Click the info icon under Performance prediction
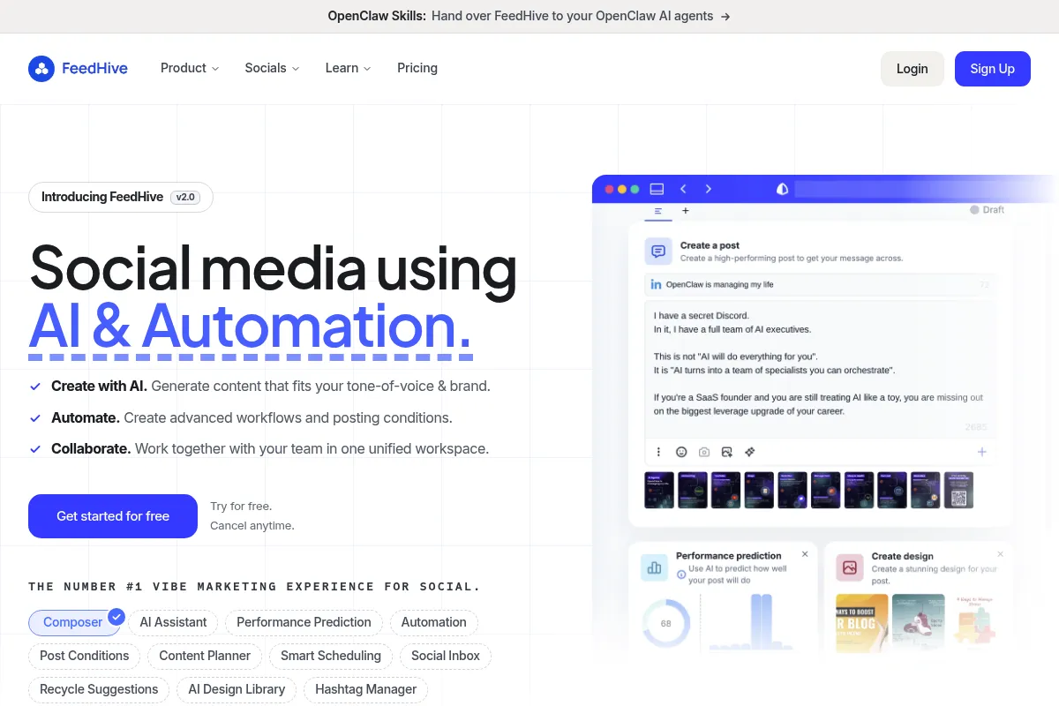The height and width of the screenshot is (706, 1059). pyautogui.click(x=681, y=575)
